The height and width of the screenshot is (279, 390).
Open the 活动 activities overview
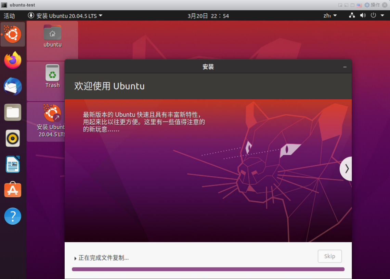click(x=9, y=16)
